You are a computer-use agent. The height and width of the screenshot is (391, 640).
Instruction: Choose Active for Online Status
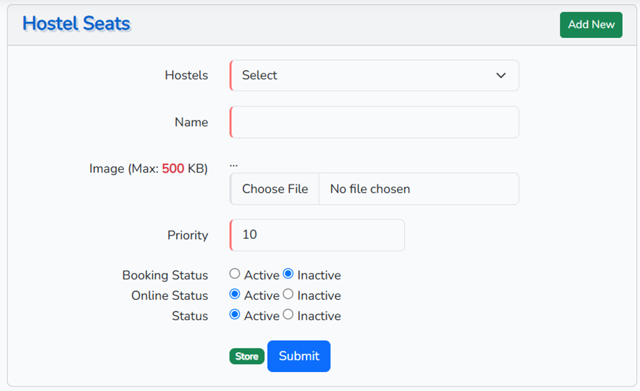tap(235, 295)
